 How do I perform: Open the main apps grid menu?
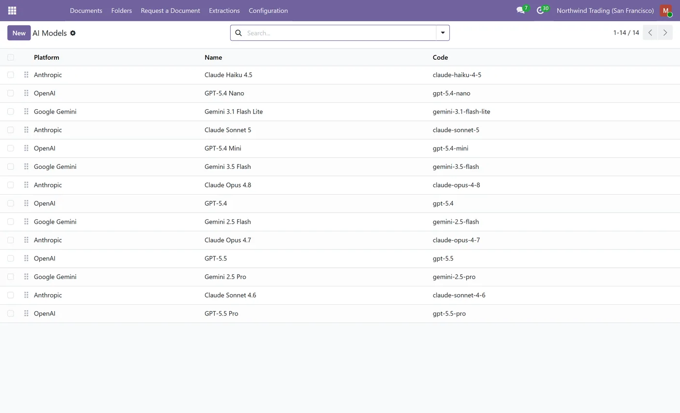(12, 10)
